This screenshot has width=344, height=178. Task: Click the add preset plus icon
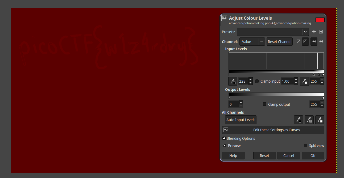[x=314, y=32]
